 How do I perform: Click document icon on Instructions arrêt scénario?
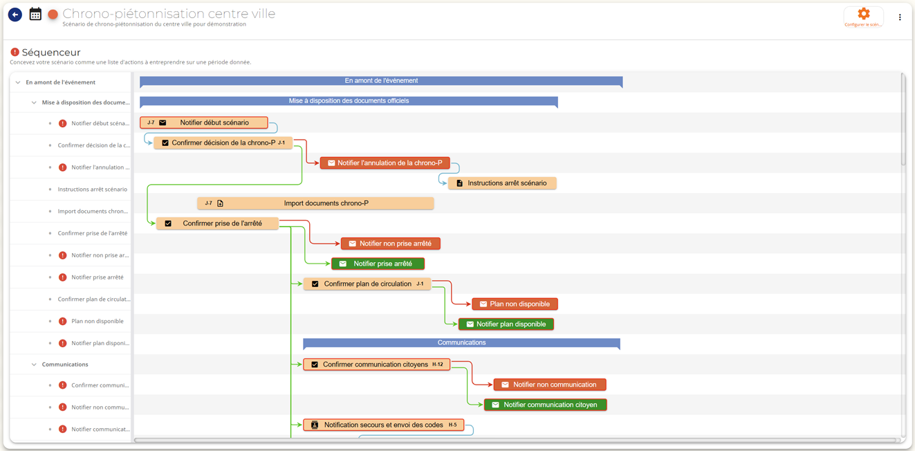tap(459, 183)
